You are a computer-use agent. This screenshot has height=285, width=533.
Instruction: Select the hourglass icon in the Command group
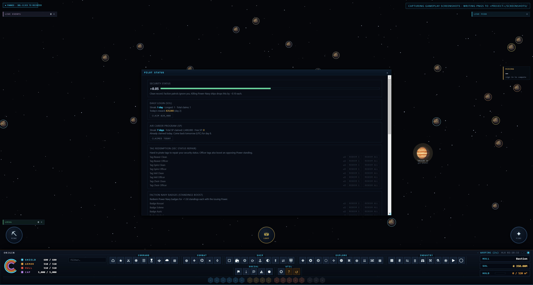coord(152,261)
